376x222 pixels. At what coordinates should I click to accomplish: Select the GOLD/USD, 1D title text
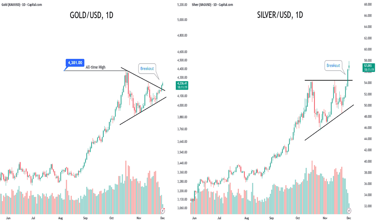click(x=90, y=16)
